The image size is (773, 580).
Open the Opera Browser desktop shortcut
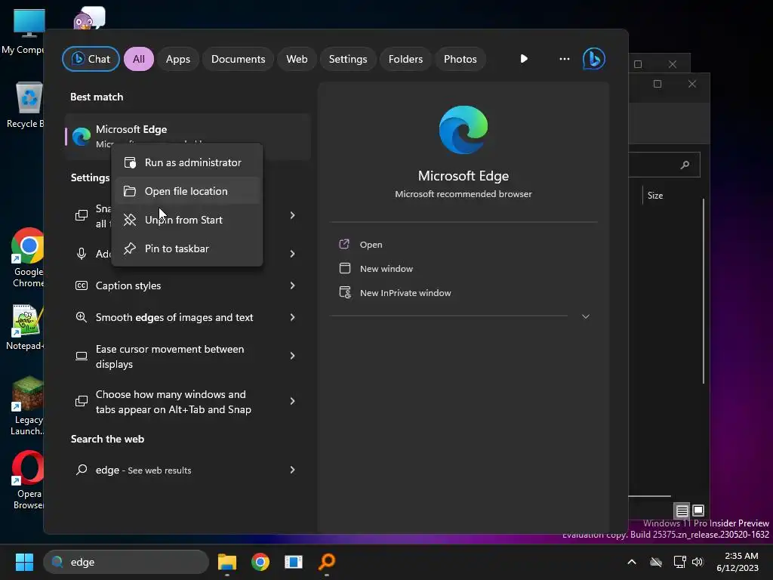(x=28, y=480)
